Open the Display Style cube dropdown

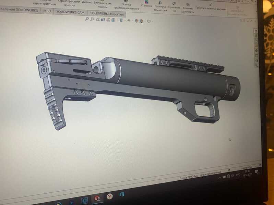[121, 20]
